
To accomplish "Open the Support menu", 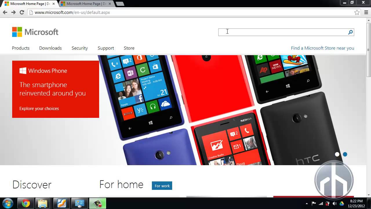I will coord(106,48).
